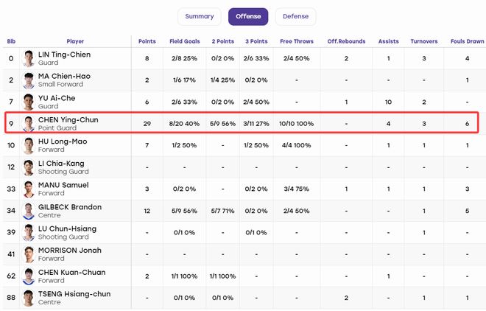
Task: Click MORRISON Jonah's player photo
Action: pyautogui.click(x=29, y=254)
